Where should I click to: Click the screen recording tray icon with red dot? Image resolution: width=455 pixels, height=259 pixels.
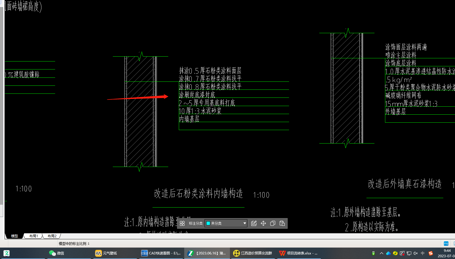point(402,253)
